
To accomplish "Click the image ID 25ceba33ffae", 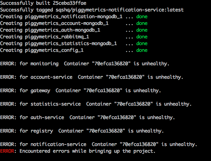I will 70,3.
